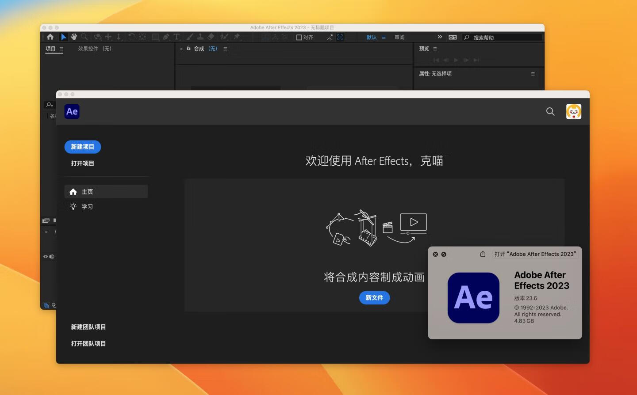Viewport: 637px width, 395px height.
Task: Open the user avatar profile
Action: [x=574, y=112]
